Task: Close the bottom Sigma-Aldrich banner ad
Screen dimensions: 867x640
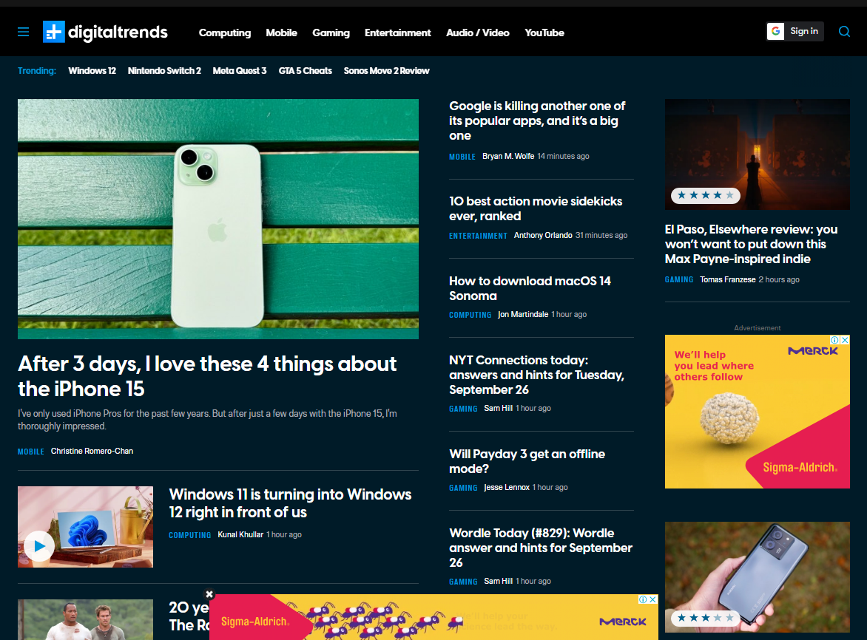Action: click(x=653, y=599)
